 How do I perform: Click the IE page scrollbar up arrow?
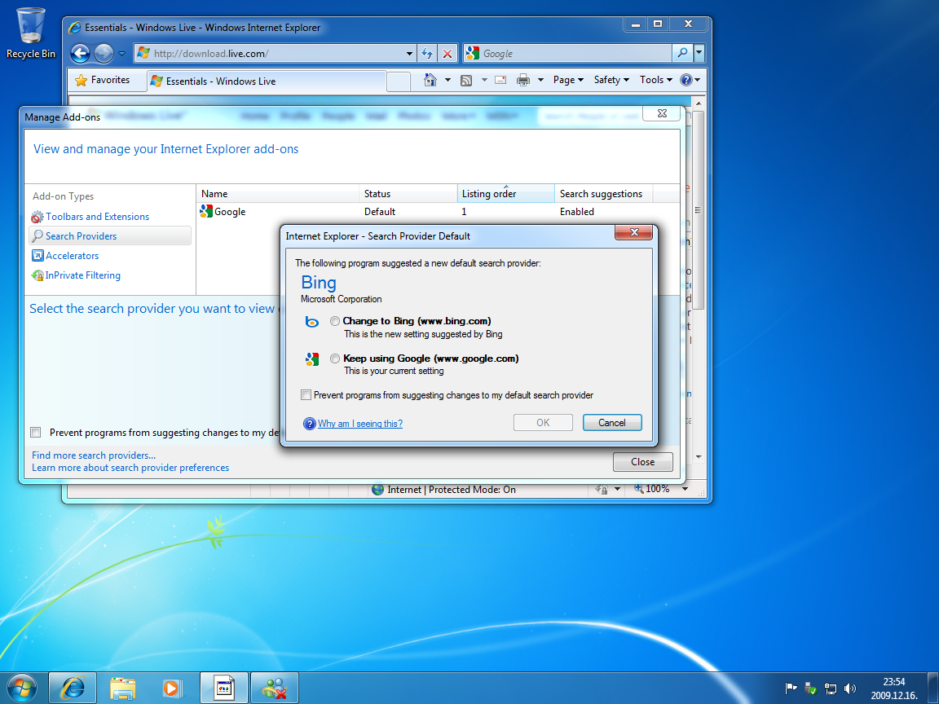point(699,103)
